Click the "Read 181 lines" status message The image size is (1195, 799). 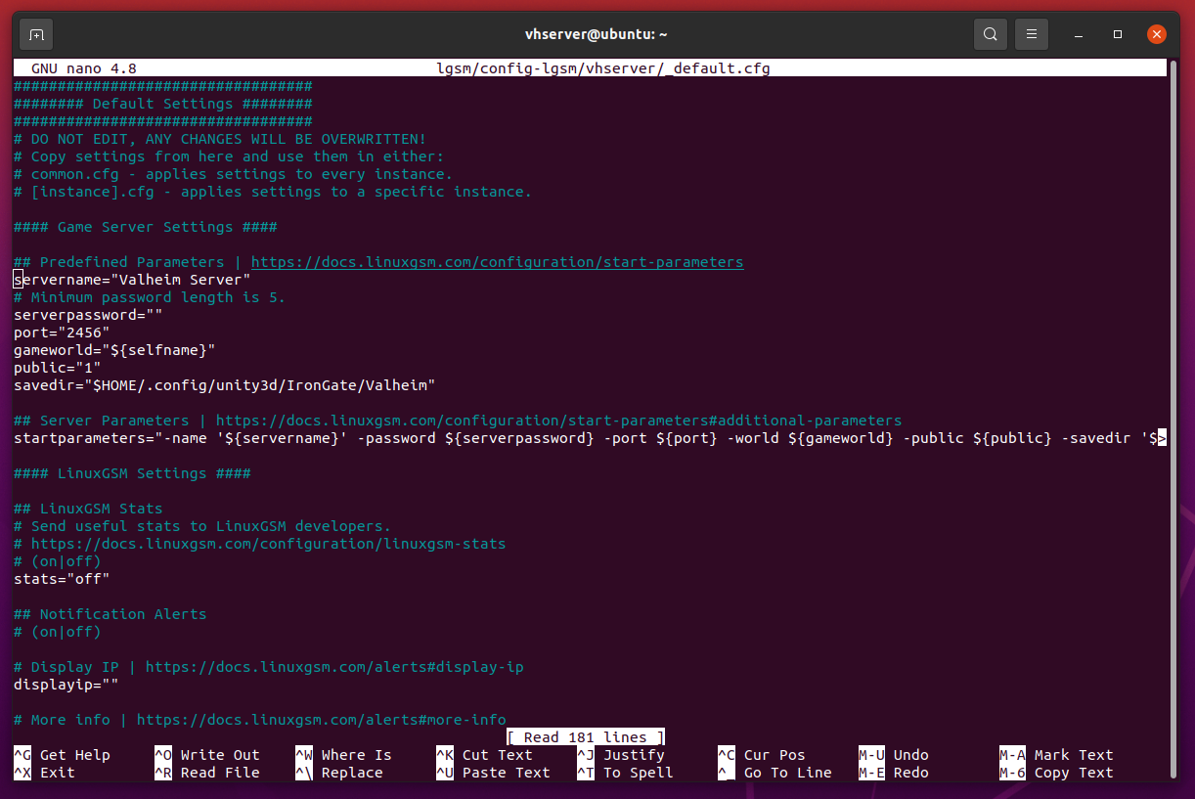586,737
